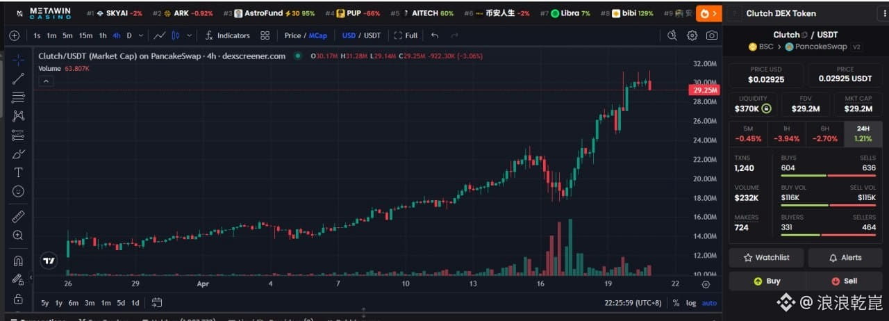This screenshot has width=889, height=321.
Task: Toggle log scale on price axis
Action: click(x=691, y=303)
